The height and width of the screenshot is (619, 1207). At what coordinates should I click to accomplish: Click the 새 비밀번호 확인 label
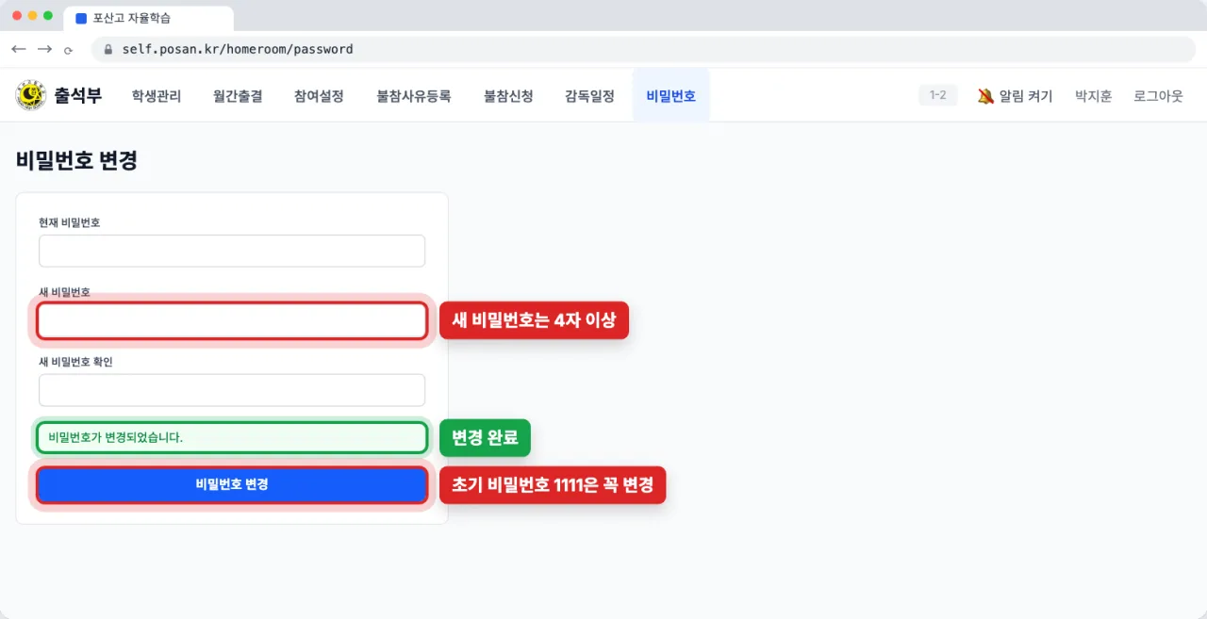pos(75,362)
